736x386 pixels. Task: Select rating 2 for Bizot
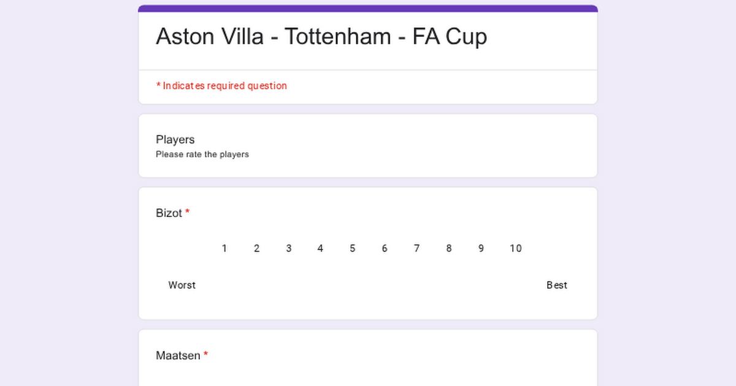[256, 248]
